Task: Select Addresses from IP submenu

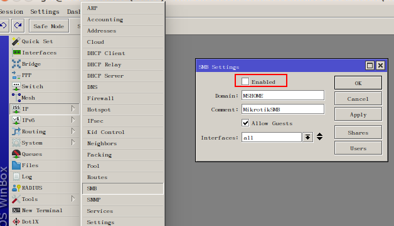Action: (123, 31)
